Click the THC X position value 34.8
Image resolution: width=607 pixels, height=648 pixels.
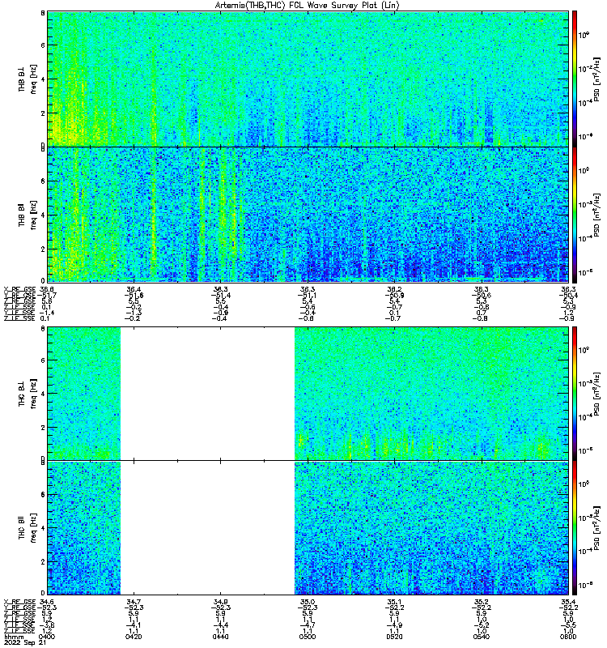point(220,602)
